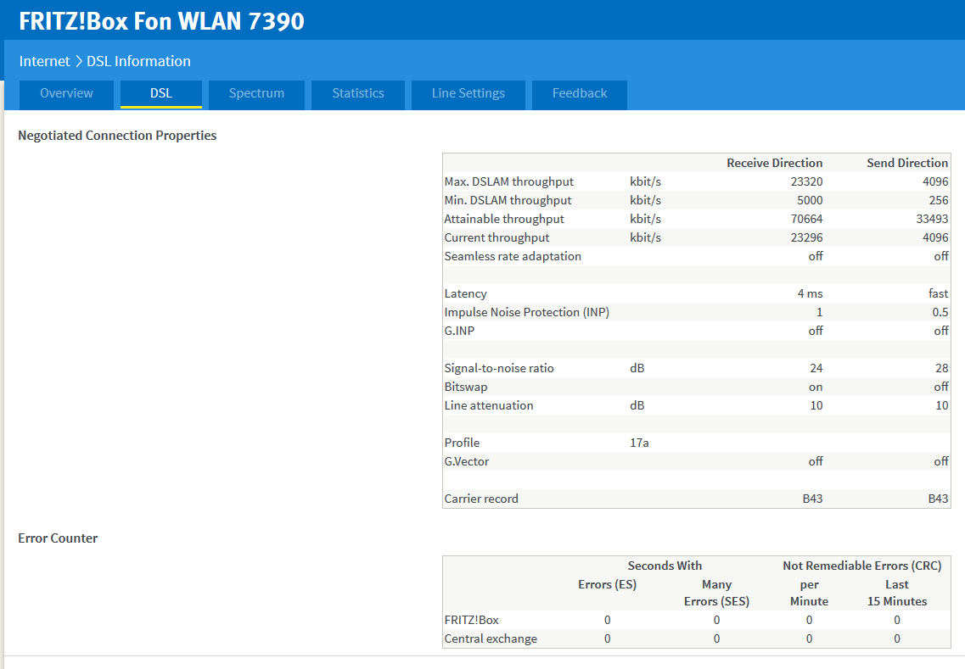Click the receive value 23320

click(806, 182)
